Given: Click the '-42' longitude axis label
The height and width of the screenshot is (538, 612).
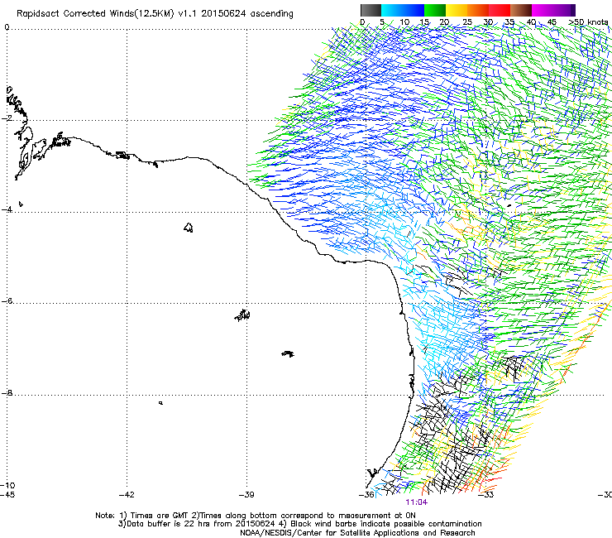Looking at the screenshot, I should [x=127, y=495].
